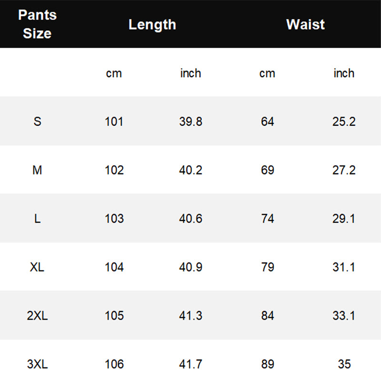The image size is (381, 381).
Task: Select the 2XL size row label
Action: coord(37,315)
